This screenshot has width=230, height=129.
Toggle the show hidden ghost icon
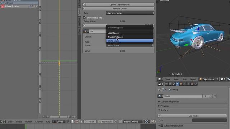(73, 121)
